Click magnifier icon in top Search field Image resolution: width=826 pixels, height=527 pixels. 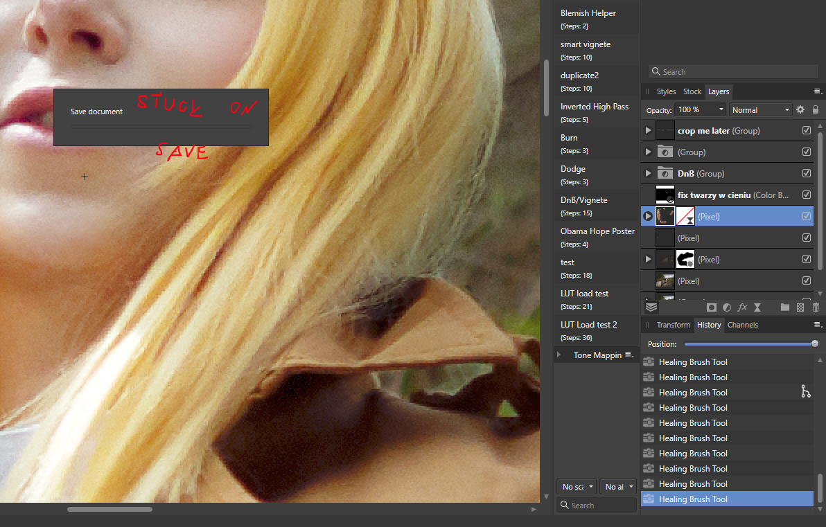[656, 71]
